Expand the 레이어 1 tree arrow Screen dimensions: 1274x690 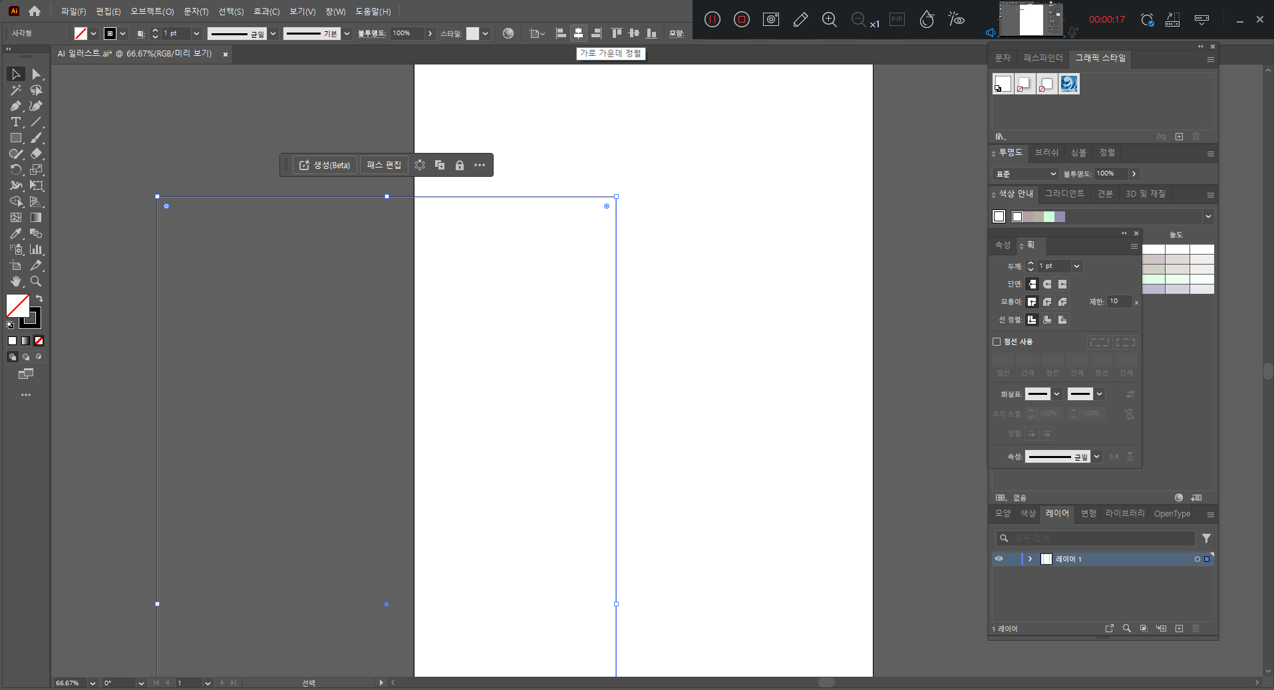1030,559
